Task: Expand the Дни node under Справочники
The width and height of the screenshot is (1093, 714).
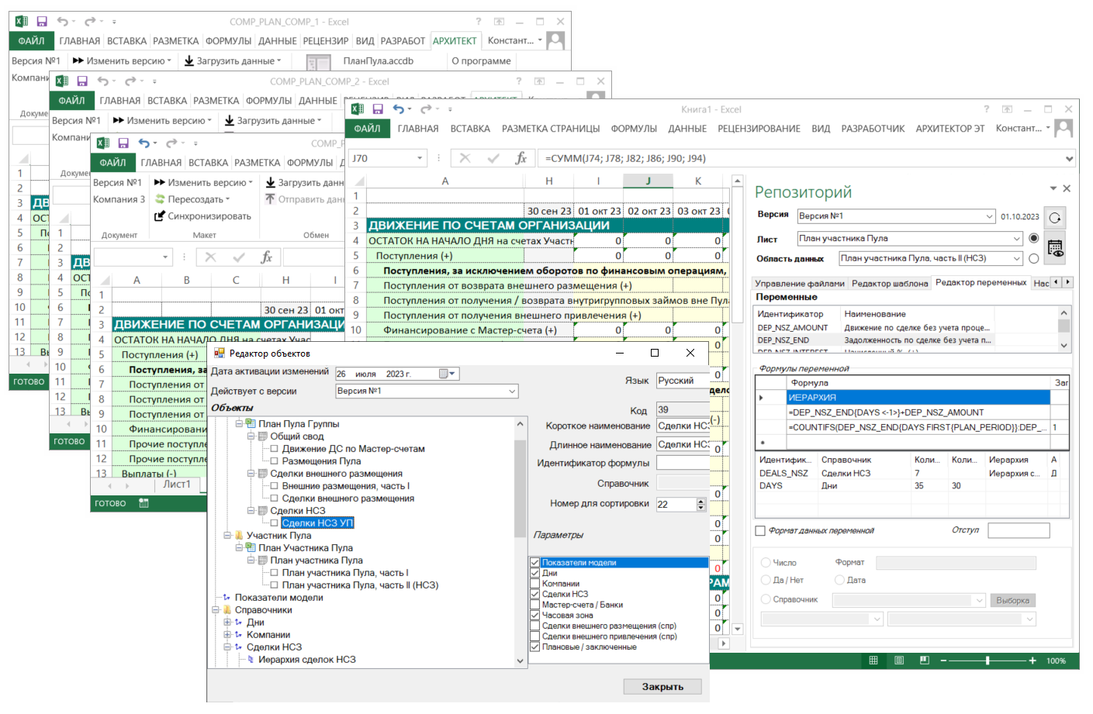Action: (x=227, y=623)
